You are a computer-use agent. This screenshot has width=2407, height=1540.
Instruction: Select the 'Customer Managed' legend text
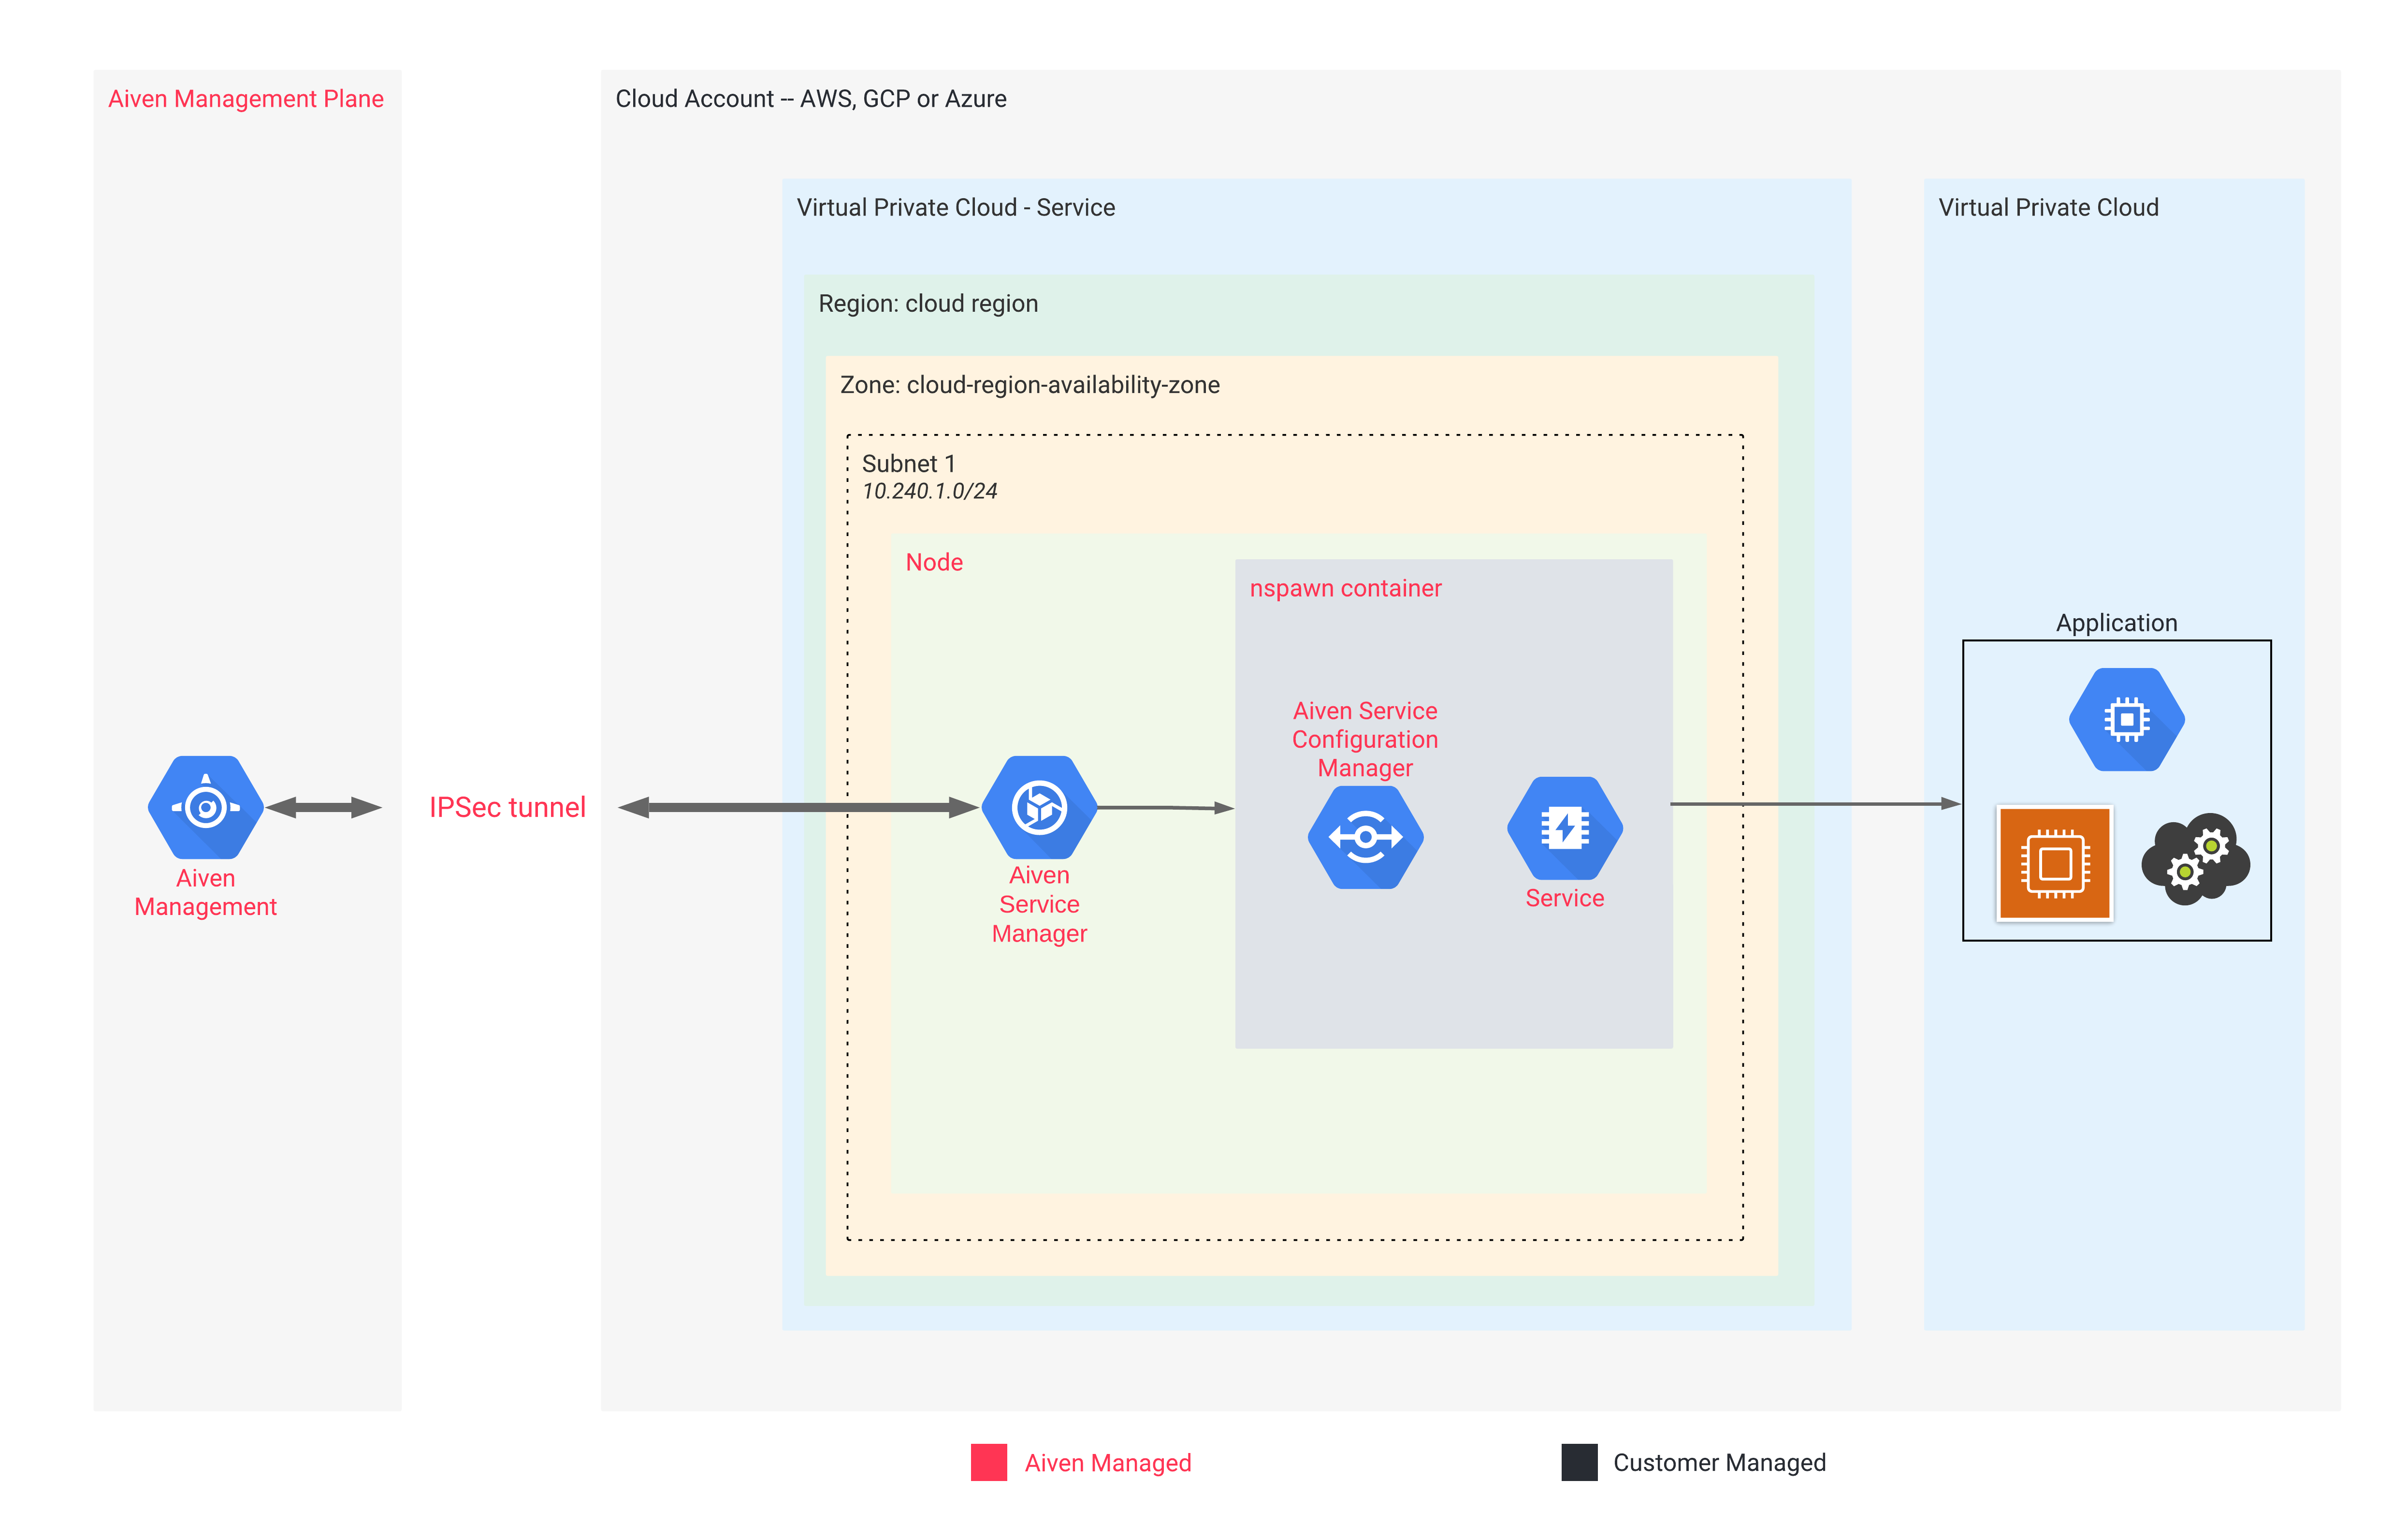coord(1719,1463)
